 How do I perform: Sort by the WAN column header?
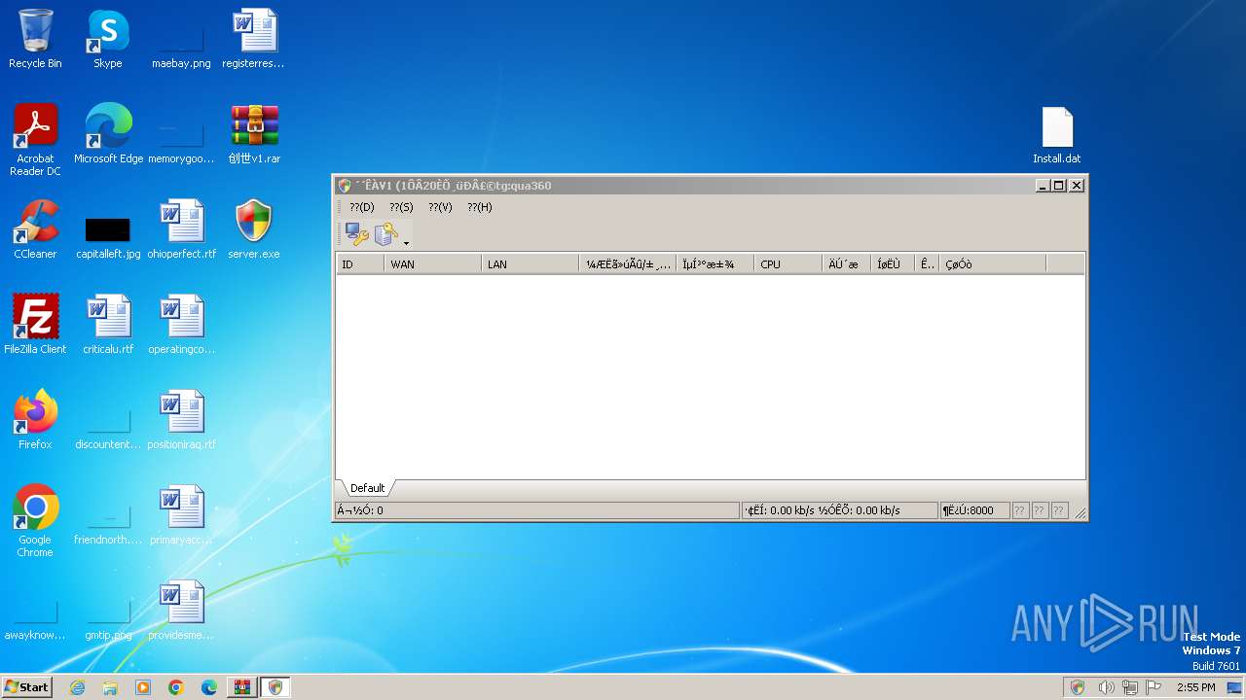pos(432,264)
